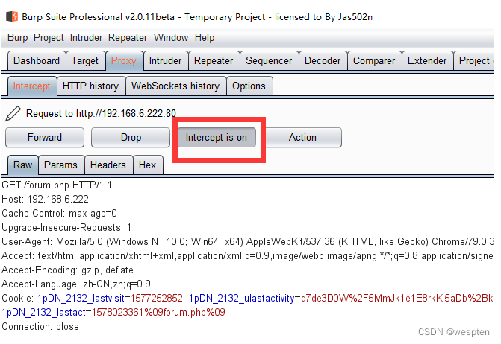Open the Repeater menu in menu bar
Screen dimensions: 501x344
(128, 37)
